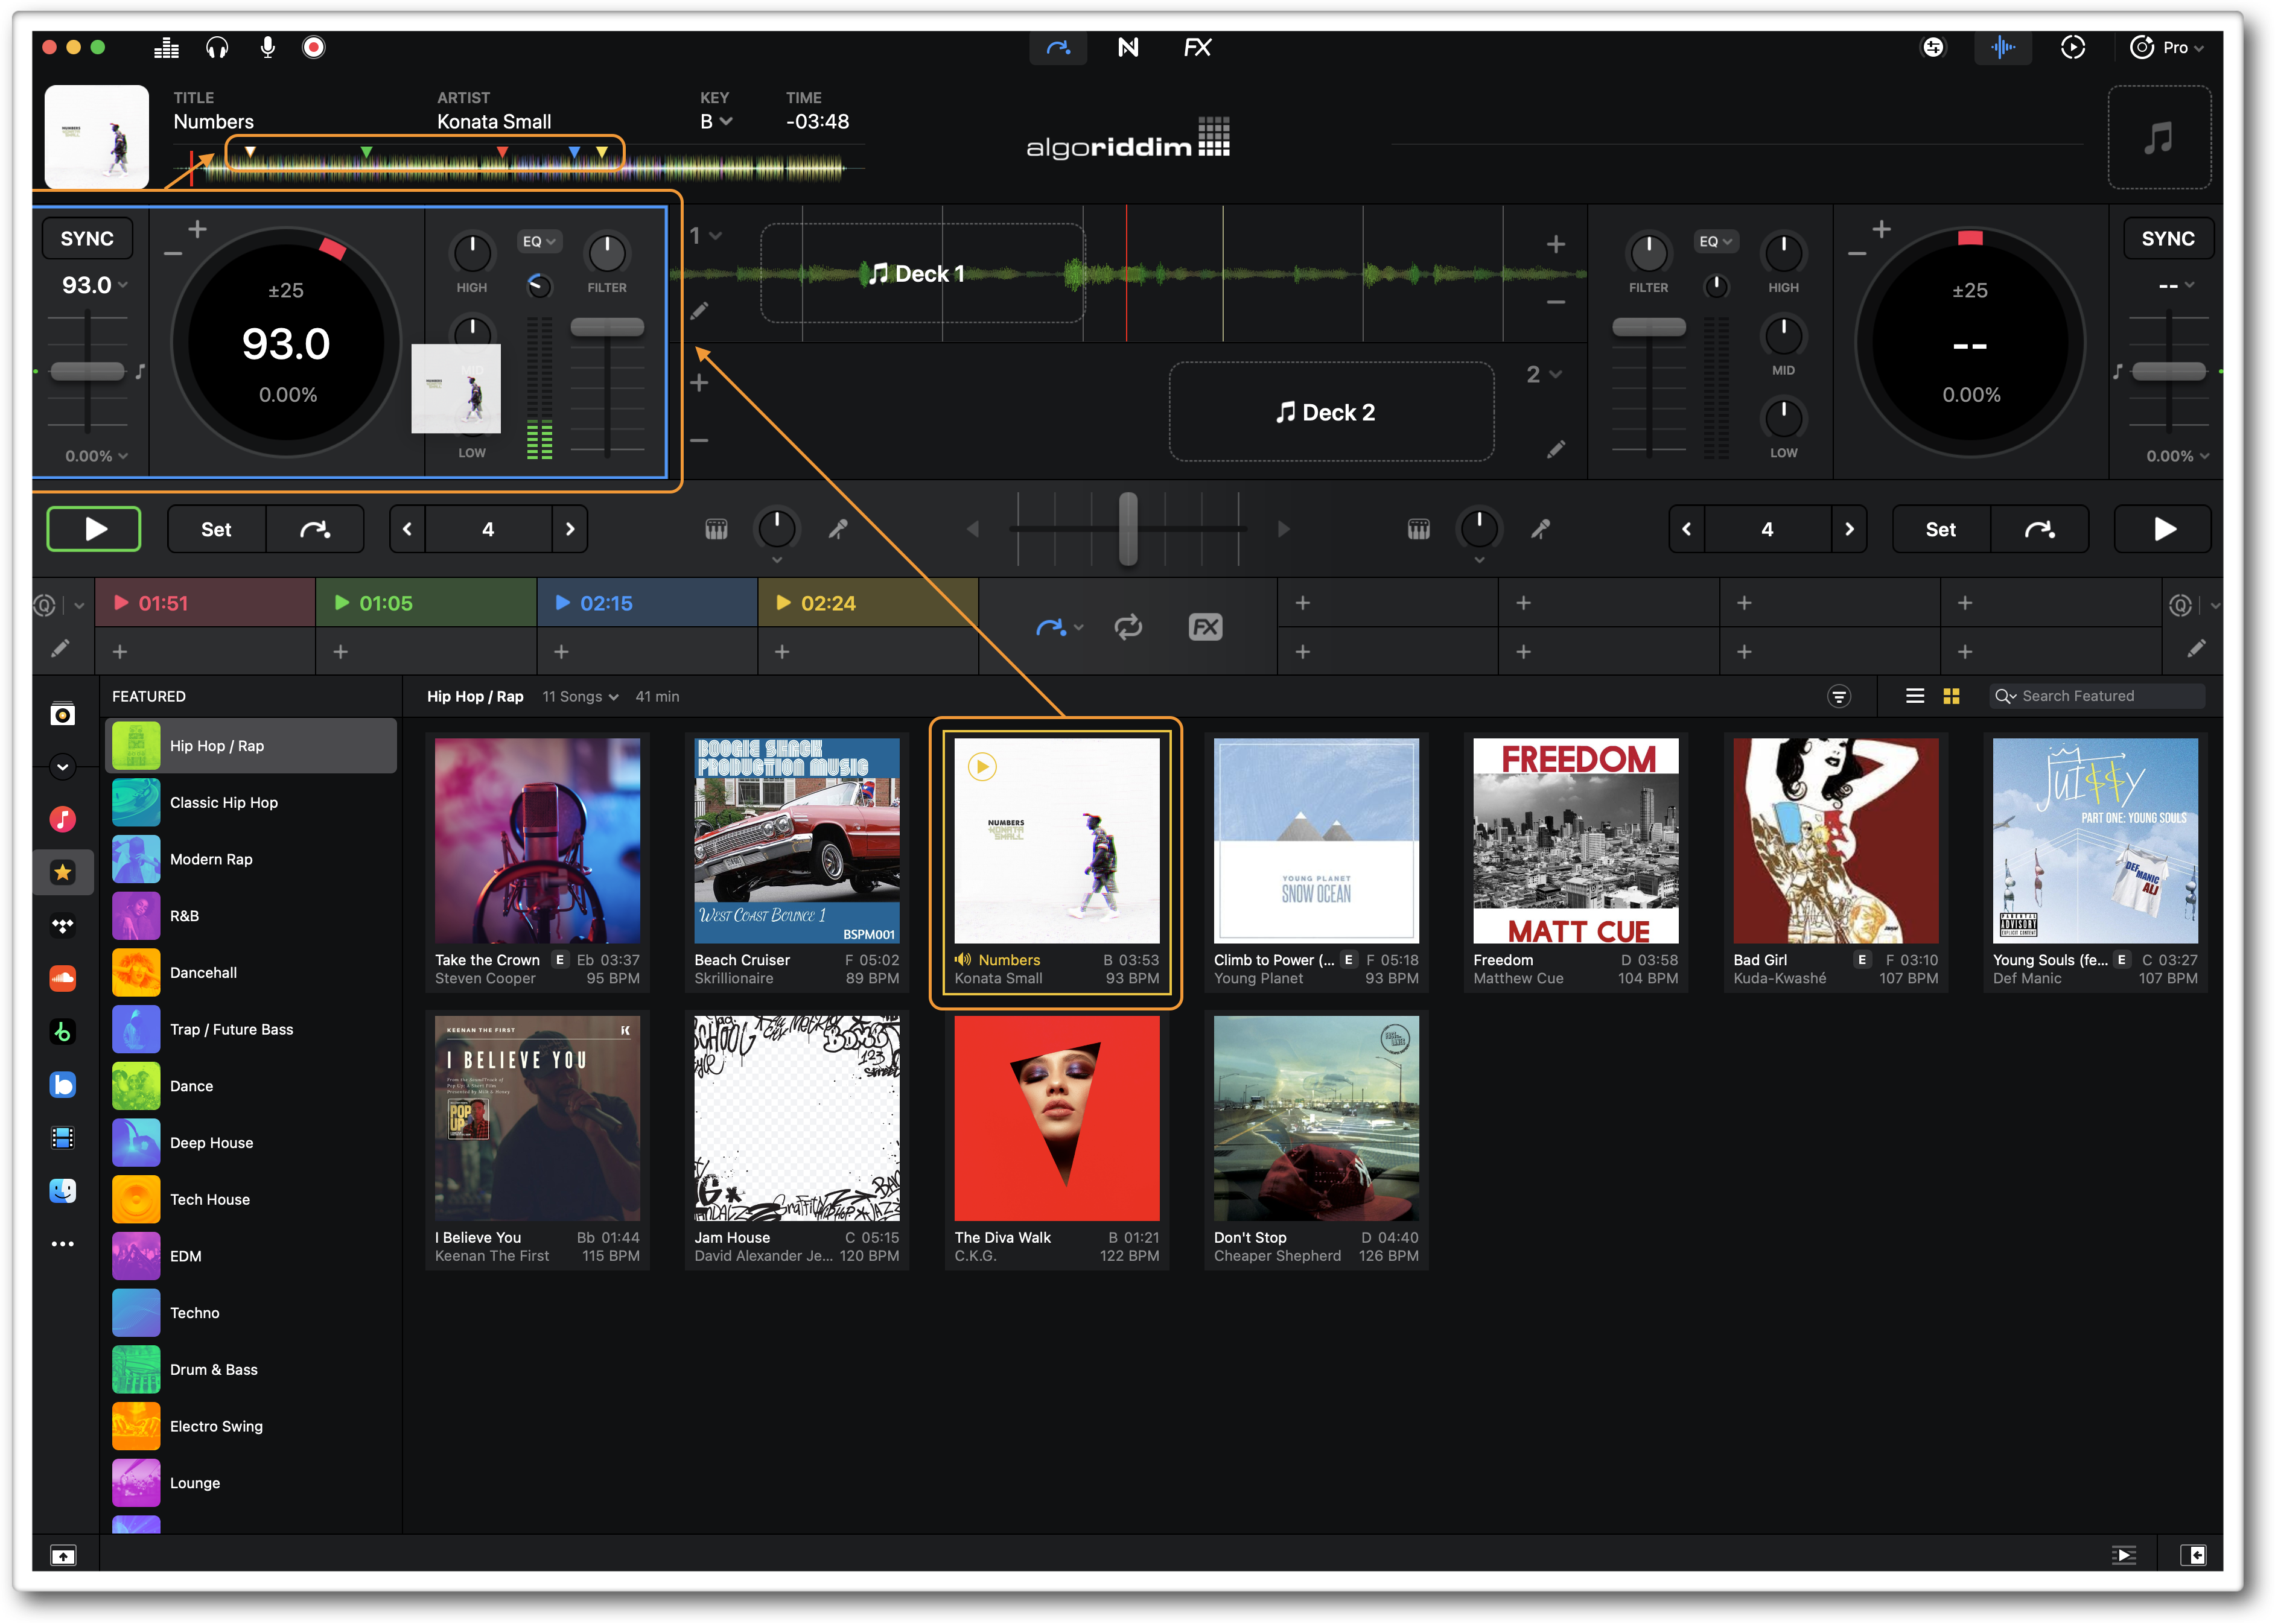Open the Techno playlist

(250, 1313)
